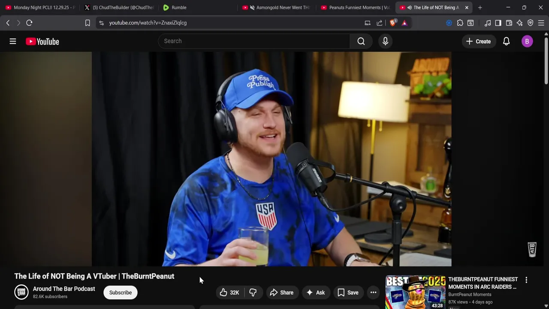
Task: Open the browser main hamburger menu
Action: coord(541,23)
